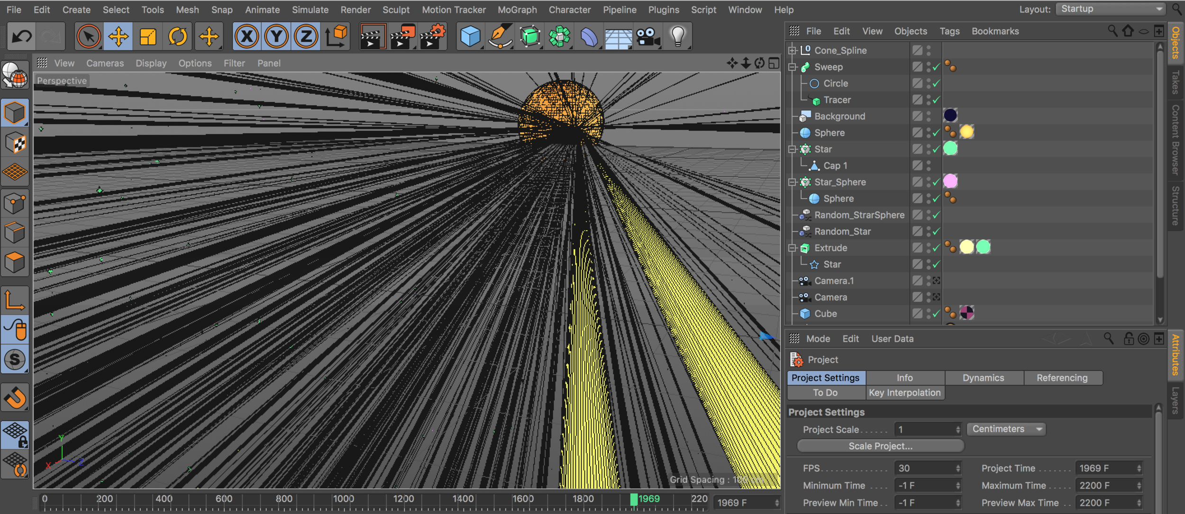This screenshot has width=1185, height=514.
Task: Click Render to Picture Viewer icon
Action: (x=402, y=36)
